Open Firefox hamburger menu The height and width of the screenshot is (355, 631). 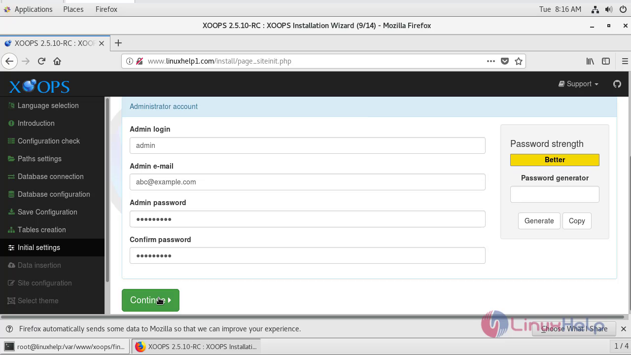click(625, 61)
